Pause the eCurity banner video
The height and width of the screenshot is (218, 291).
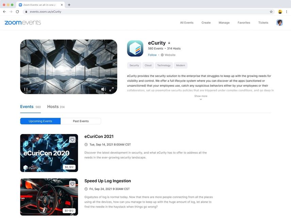tap(26, 89)
